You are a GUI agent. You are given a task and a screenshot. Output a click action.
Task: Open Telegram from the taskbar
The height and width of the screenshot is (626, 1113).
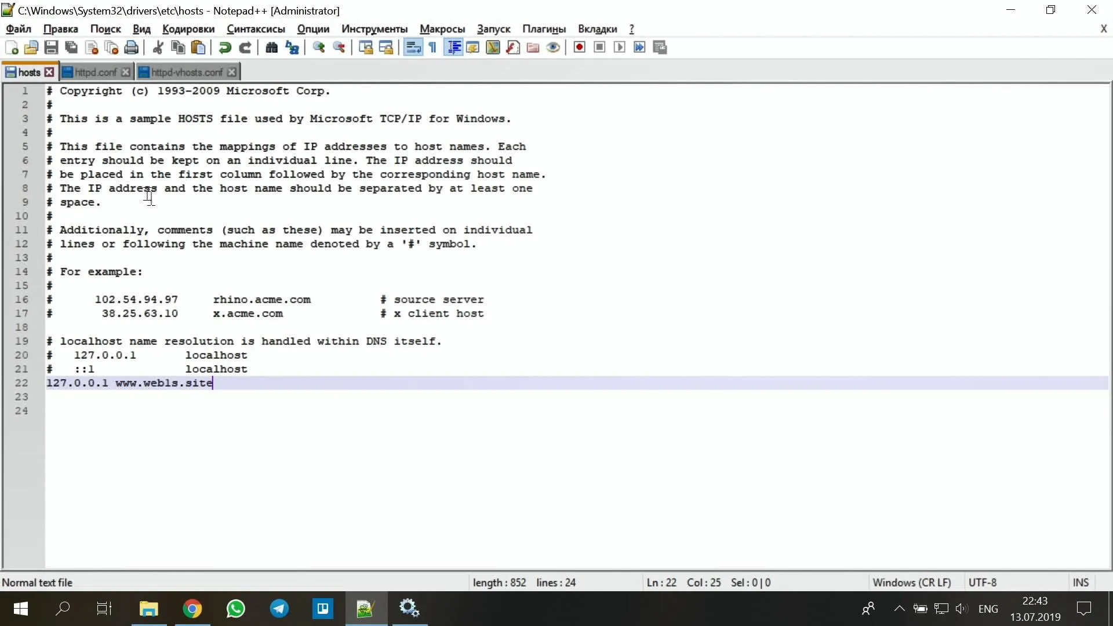[279, 608]
